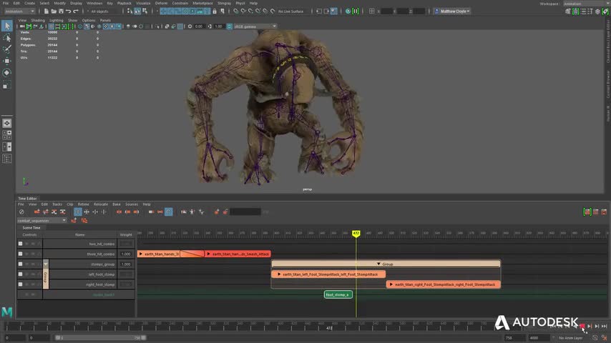611x343 pixels.
Task: Activate the Paint Selection tool
Action: [7, 49]
